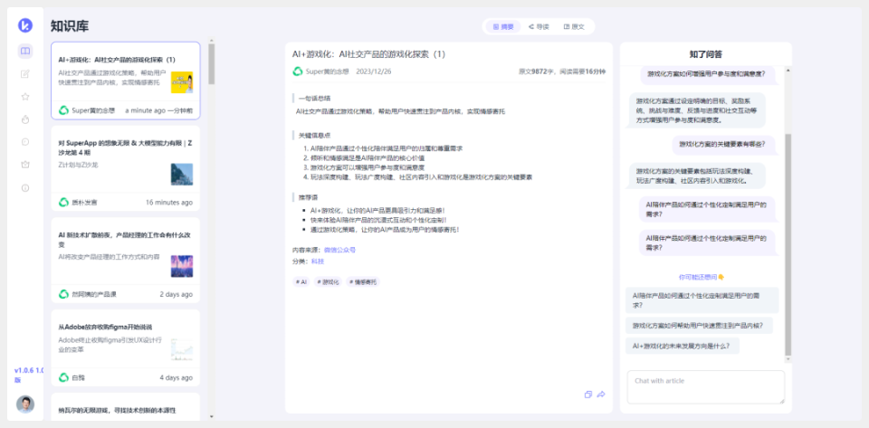Click the version label v1.0.6
869x428 pixels.
(x=29, y=375)
